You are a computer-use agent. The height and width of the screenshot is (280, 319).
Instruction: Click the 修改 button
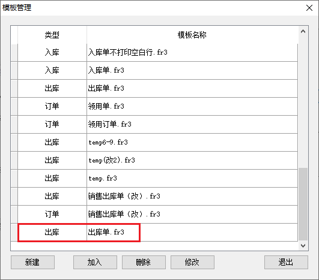click(x=192, y=262)
